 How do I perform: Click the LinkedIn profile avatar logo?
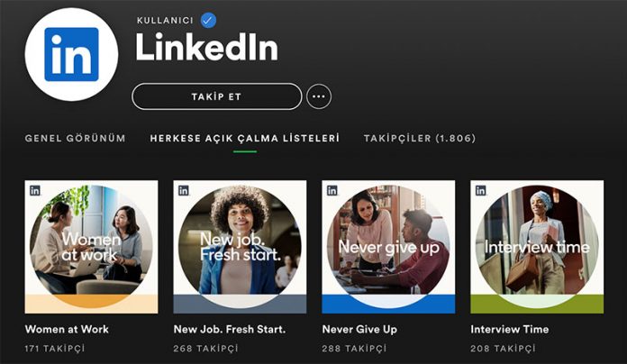click(71, 54)
